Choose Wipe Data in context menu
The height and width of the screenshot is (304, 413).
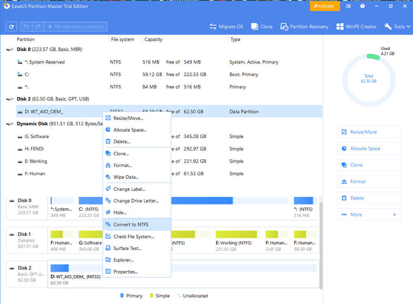[x=137, y=177]
